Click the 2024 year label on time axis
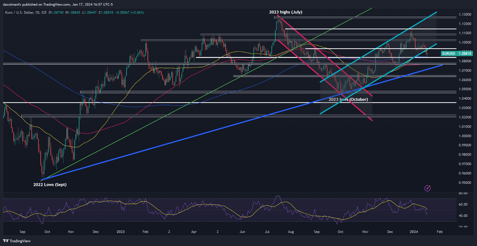Image resolution: width=477 pixels, height=246 pixels. [414, 231]
